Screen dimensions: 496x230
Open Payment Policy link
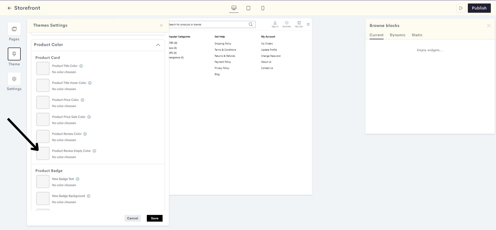[223, 62]
